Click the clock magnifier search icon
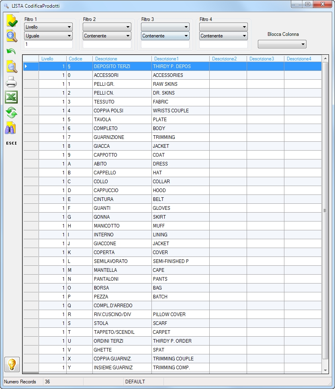Screen dimensions: 335x389 pyautogui.click(x=12, y=36)
